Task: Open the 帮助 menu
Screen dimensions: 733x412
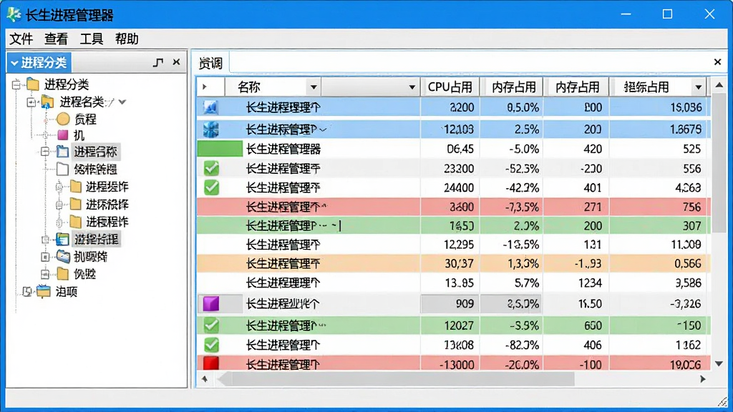Action: (127, 39)
